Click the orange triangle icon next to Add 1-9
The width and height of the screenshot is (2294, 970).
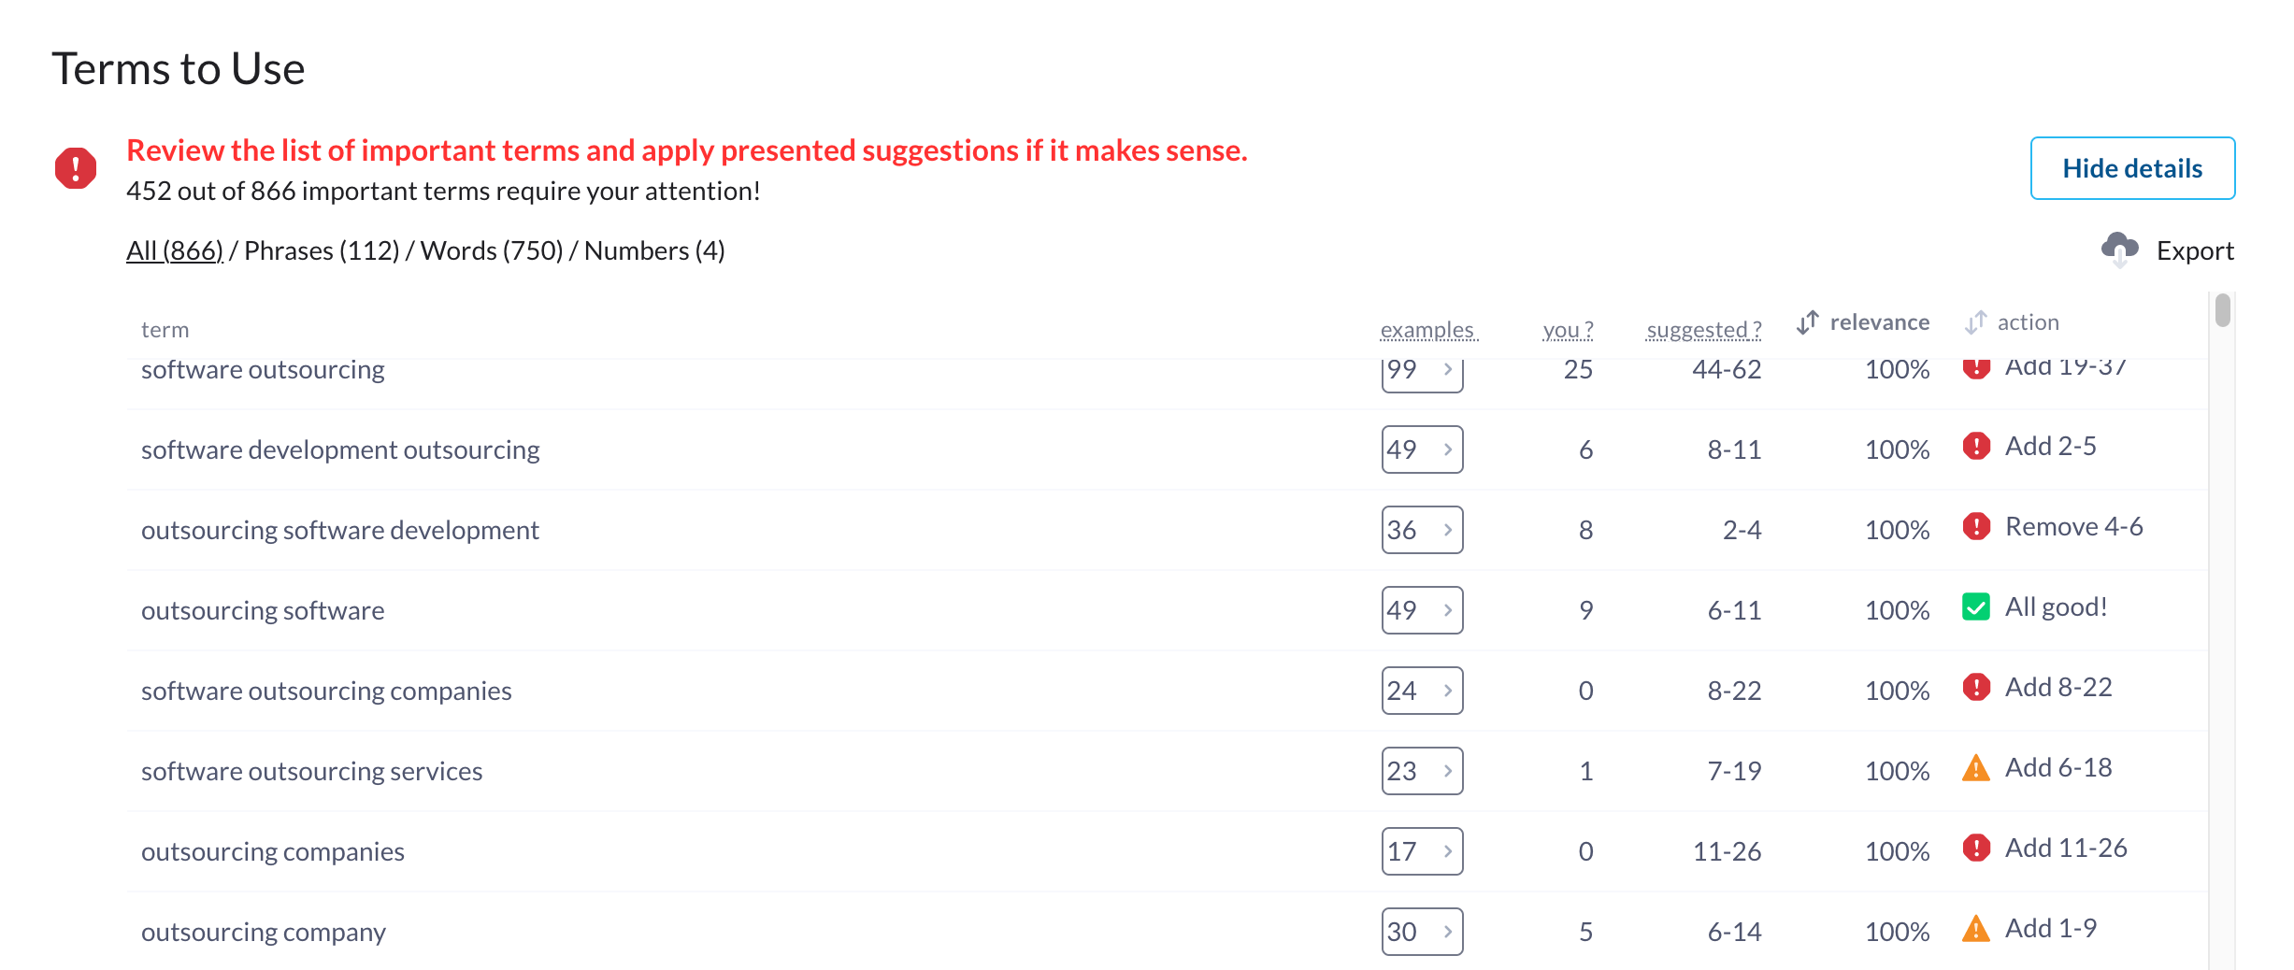(x=1976, y=929)
